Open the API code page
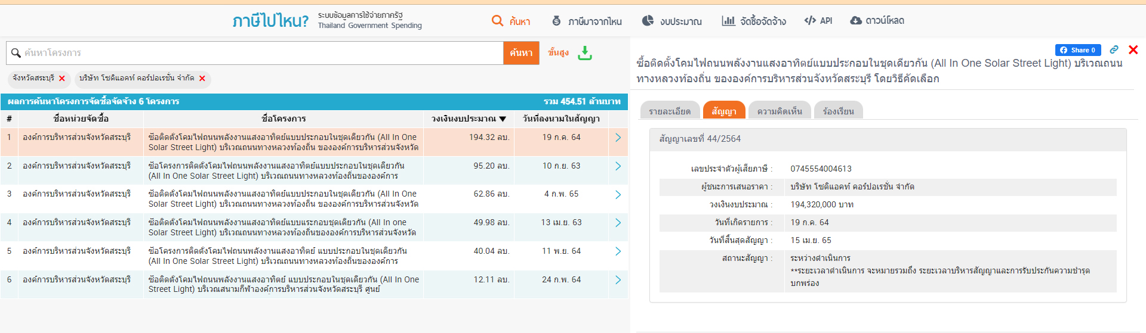This screenshot has width=1146, height=333. click(818, 21)
